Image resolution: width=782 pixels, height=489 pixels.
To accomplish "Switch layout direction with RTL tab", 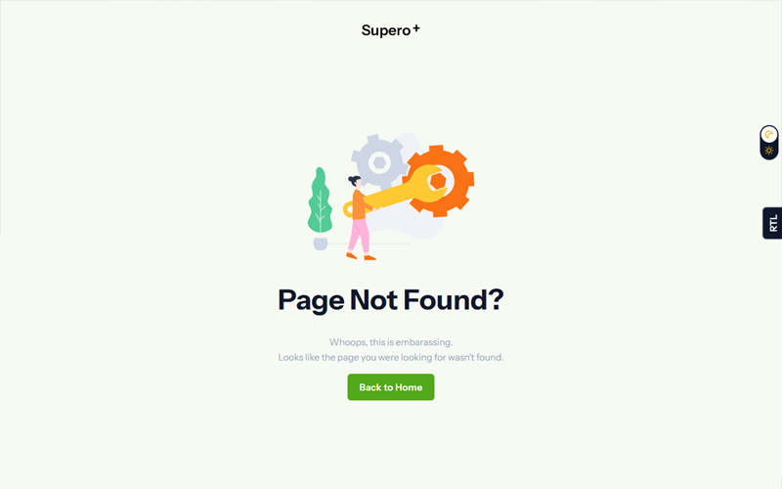I will [x=772, y=223].
